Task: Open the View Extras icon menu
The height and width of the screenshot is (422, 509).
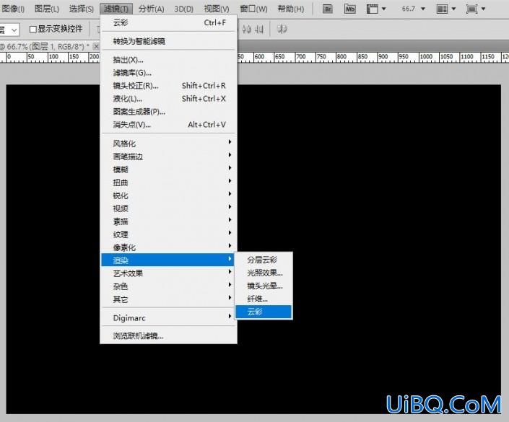Action: (376, 9)
